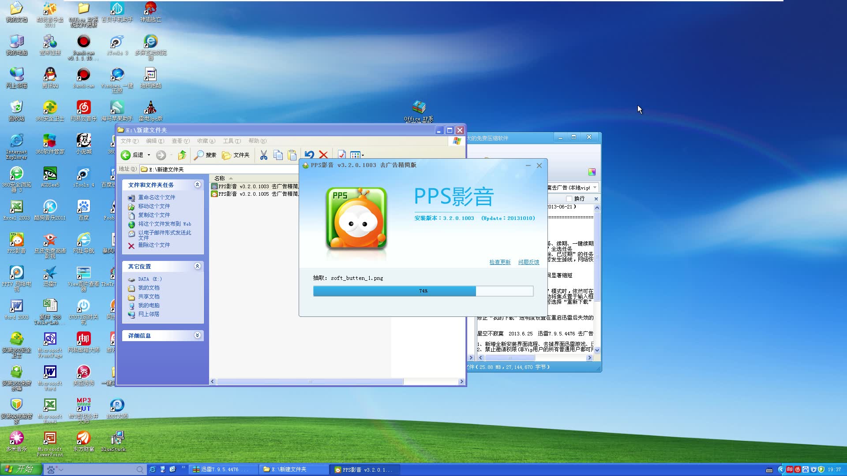847x476 pixels.
Task: Switch to 迅雷7.9.5.4476 taskbar button
Action: click(224, 470)
